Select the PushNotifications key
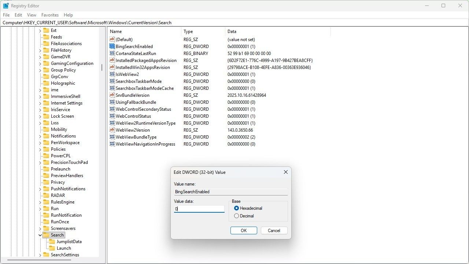 (x=68, y=189)
